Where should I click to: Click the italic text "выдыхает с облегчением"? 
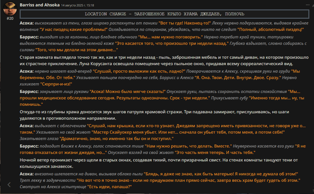60,126
